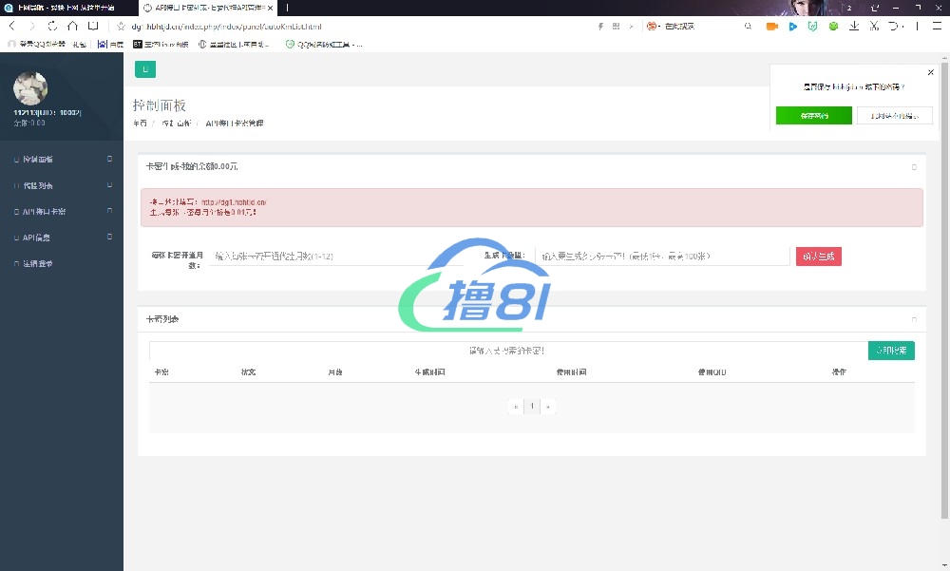Click the green save password button
950x571 pixels.
pyautogui.click(x=813, y=116)
